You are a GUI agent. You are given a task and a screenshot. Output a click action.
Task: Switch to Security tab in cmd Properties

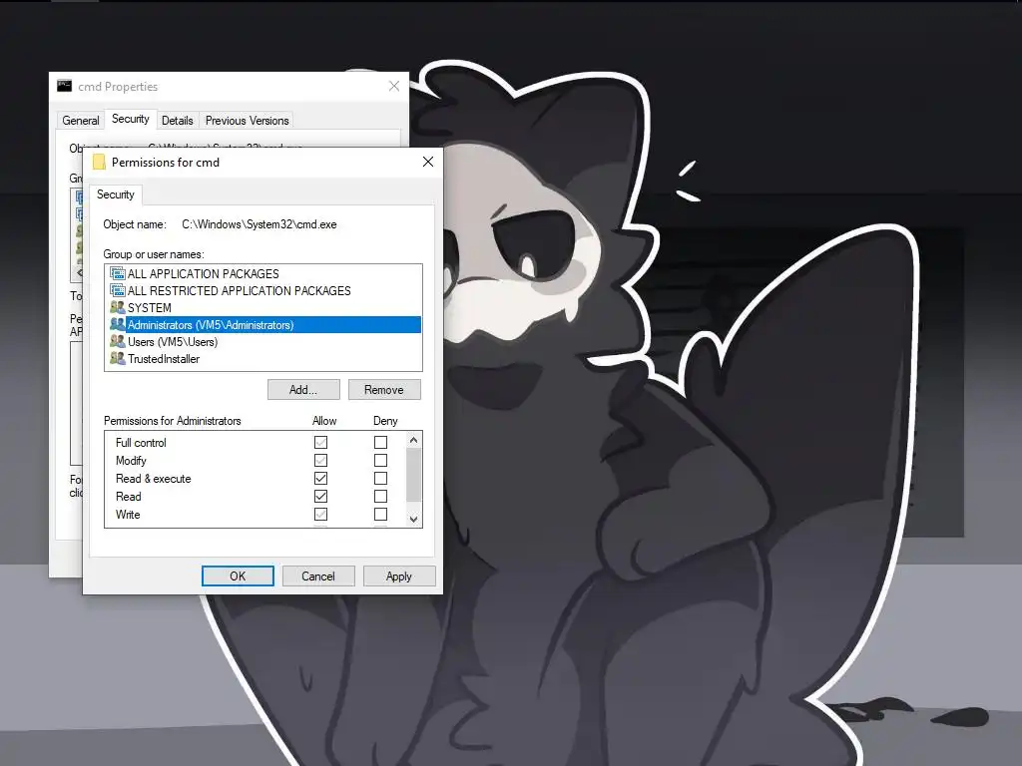click(131, 120)
